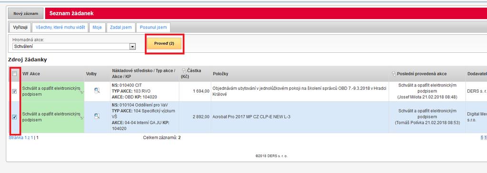This screenshot has width=487, height=173.
Task: Click the Tomáš Polívka last action cell
Action: (427, 117)
